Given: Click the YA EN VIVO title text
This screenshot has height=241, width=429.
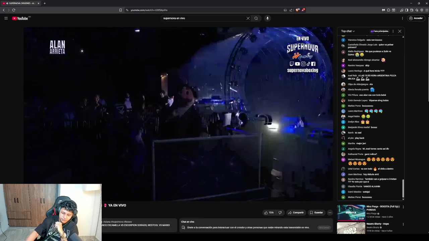Looking at the screenshot, I should [117, 206].
